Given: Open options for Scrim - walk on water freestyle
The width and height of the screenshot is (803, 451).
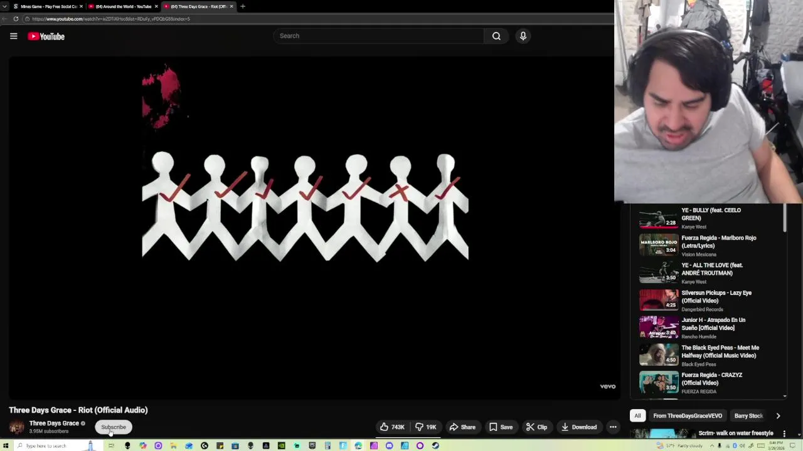Looking at the screenshot, I should tap(784, 433).
